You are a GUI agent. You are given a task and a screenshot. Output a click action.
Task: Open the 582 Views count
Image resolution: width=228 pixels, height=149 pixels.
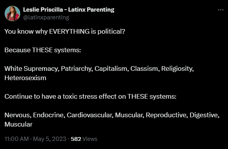(x=84, y=139)
